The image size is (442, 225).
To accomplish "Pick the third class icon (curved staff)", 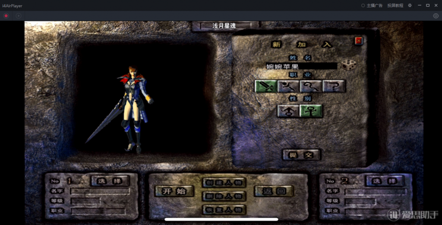I will click(311, 87).
